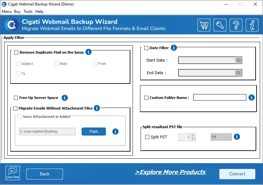Click Cigati logo in the header banner
Image resolution: width=263 pixels, height=185 pixels.
12,25
